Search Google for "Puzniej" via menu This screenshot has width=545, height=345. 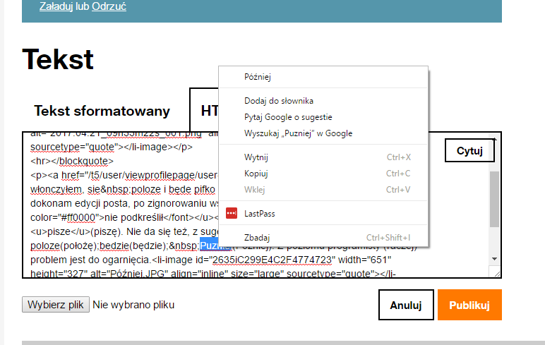point(298,133)
